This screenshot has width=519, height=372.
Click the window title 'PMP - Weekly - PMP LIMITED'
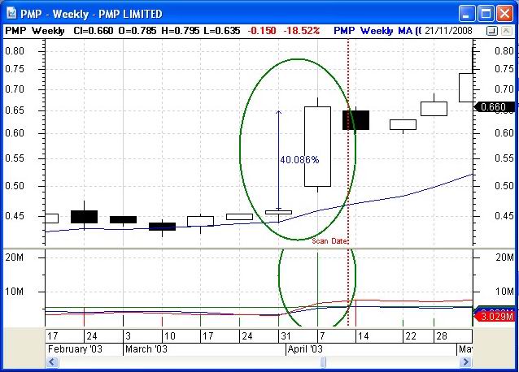tap(91, 14)
